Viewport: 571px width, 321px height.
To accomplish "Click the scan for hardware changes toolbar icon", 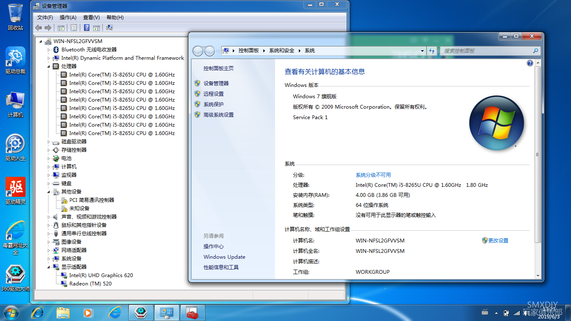I will (x=110, y=28).
